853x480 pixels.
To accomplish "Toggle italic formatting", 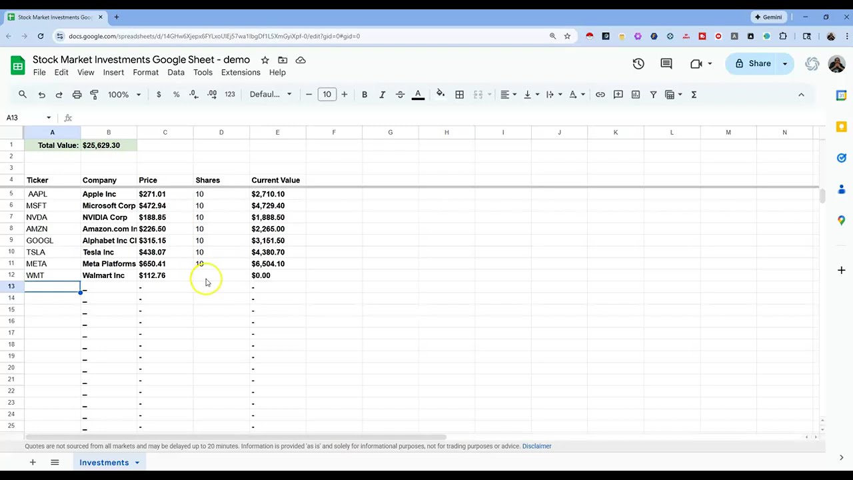I will tap(382, 95).
